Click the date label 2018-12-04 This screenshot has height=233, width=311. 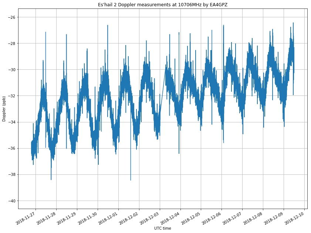point(170,218)
